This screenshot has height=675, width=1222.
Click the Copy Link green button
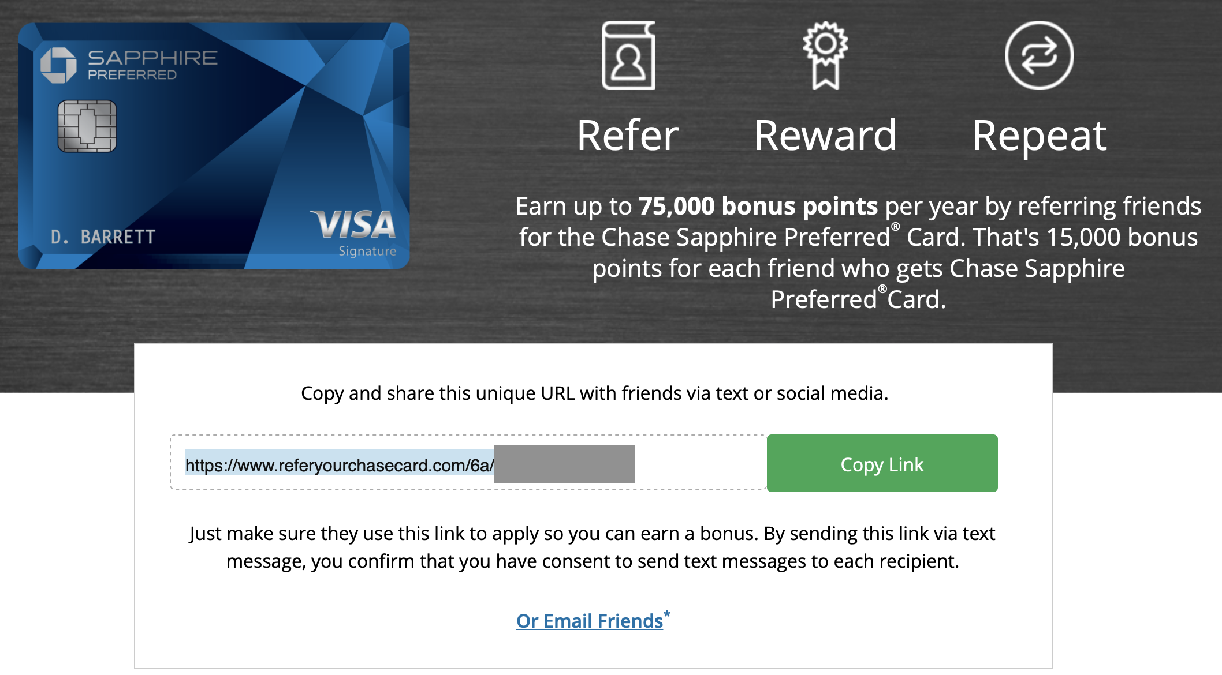[882, 463]
